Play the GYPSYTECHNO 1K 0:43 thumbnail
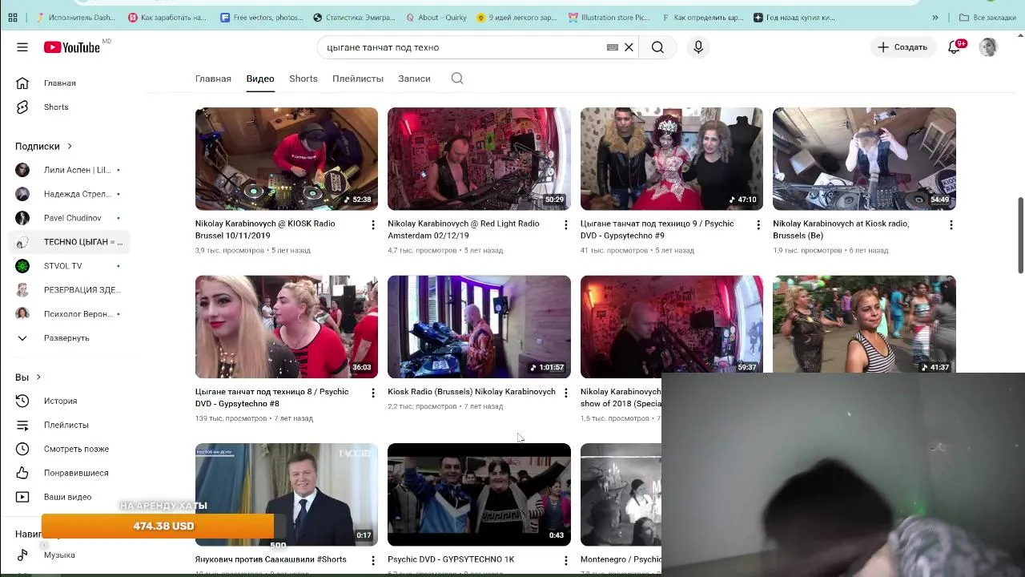The height and width of the screenshot is (577, 1025). 479,494
